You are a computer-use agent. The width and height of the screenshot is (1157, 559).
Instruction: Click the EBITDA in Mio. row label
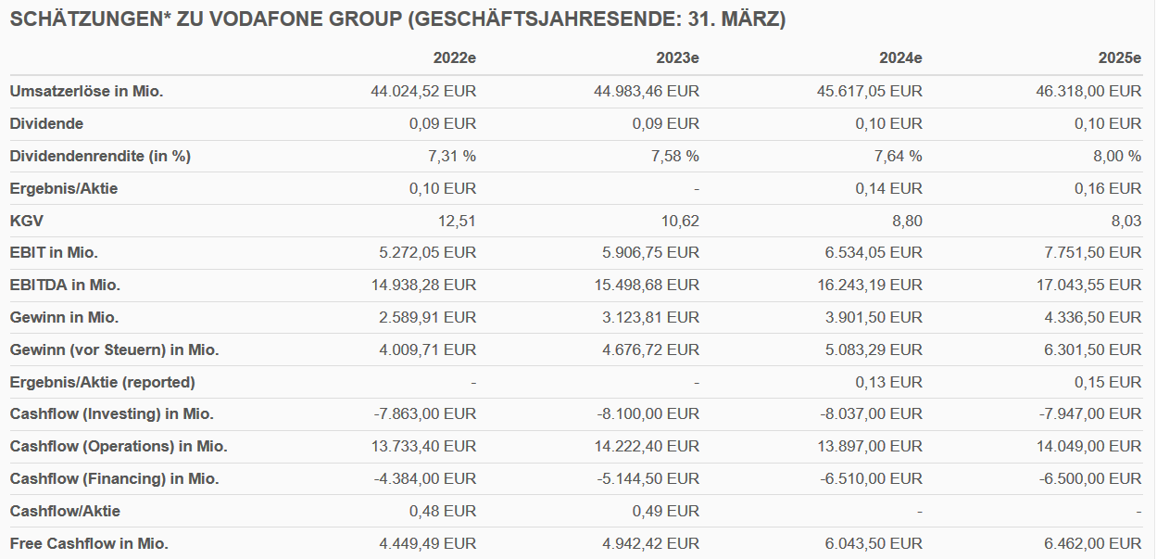(x=65, y=285)
